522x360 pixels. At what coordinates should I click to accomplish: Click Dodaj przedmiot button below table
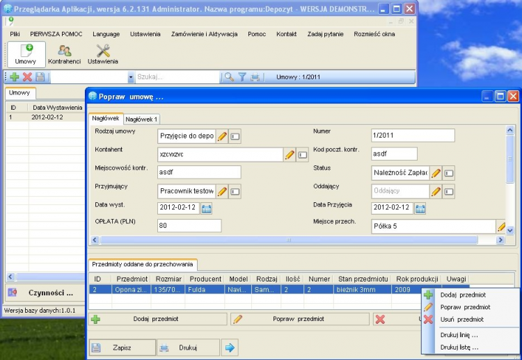pyautogui.click(x=158, y=319)
